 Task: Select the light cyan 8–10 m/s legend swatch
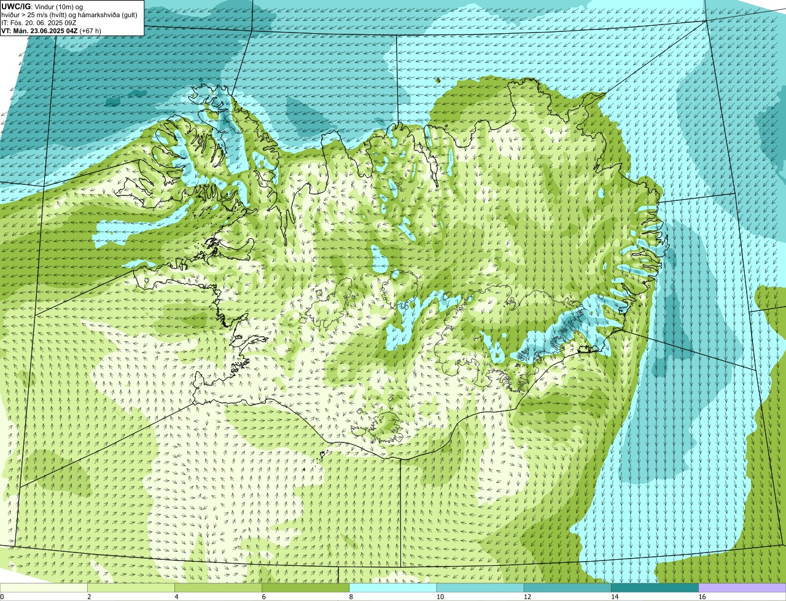393,587
